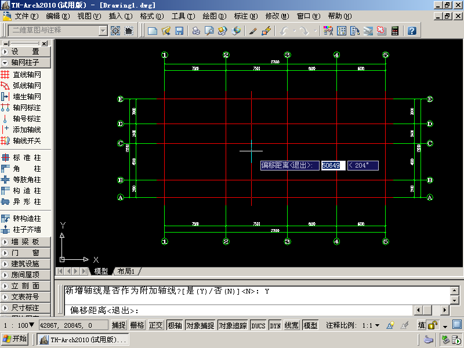The width and height of the screenshot is (464, 348).
Task: Select the 墙生轴网 tool
Action: tap(21, 96)
